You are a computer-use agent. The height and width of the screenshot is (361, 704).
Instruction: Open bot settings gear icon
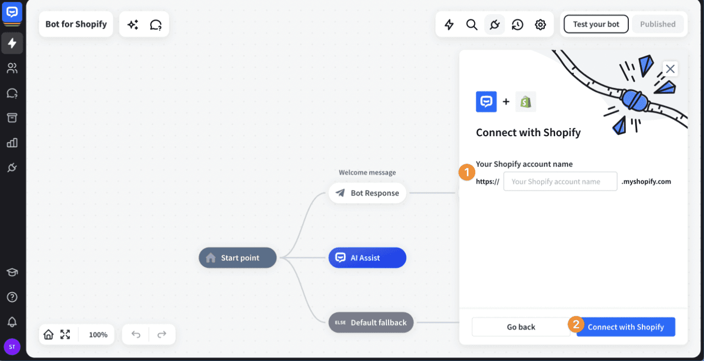coord(541,25)
